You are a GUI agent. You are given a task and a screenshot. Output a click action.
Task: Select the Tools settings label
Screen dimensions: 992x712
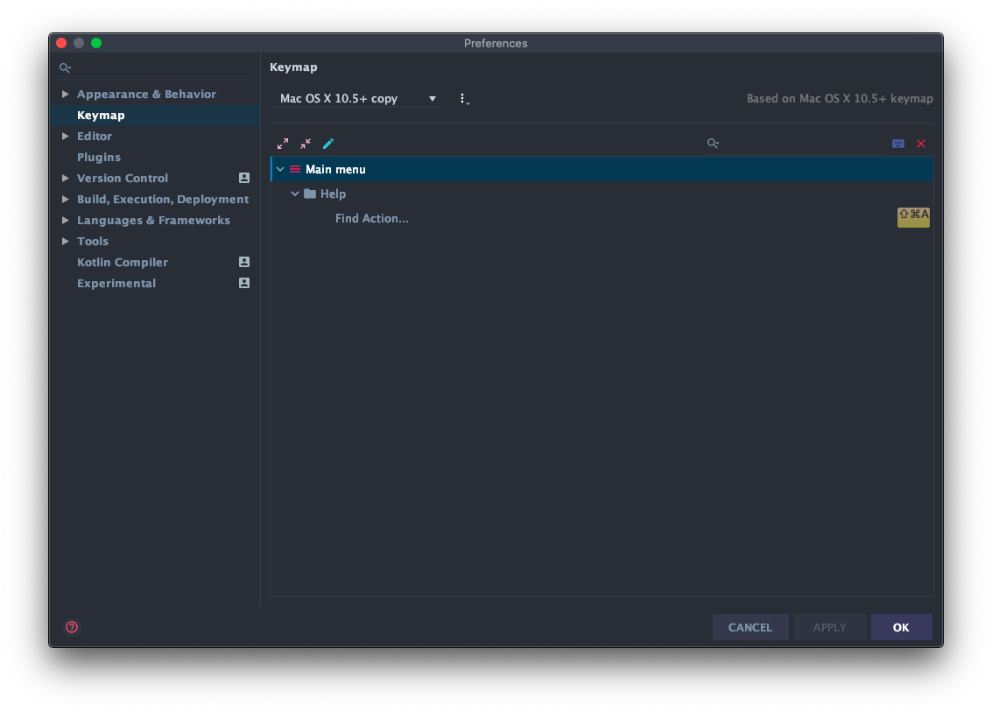[x=92, y=241]
